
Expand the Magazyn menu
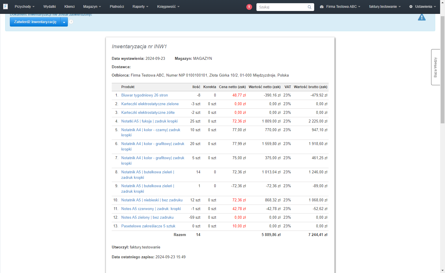point(92,7)
